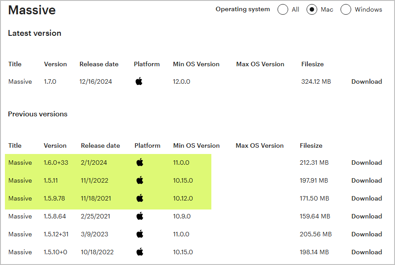Download the 205.56 MB version 1.5.12+31
Viewport: 395px width, 265px height.
pyautogui.click(x=366, y=234)
